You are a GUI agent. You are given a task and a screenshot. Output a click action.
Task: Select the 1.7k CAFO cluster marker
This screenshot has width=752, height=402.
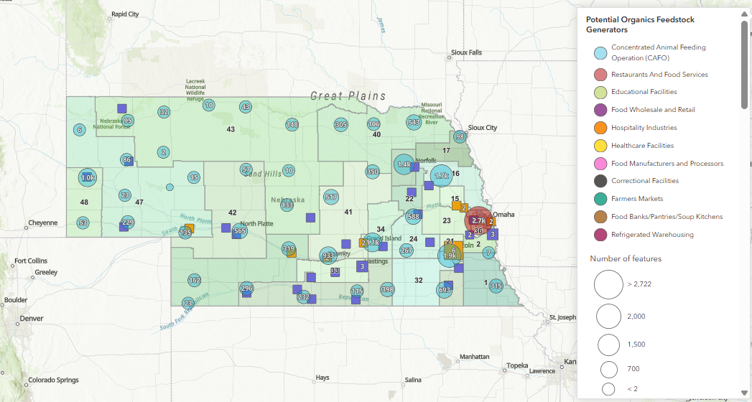[x=441, y=175]
